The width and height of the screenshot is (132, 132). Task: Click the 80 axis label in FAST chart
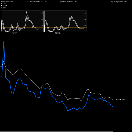tap(42, 13)
